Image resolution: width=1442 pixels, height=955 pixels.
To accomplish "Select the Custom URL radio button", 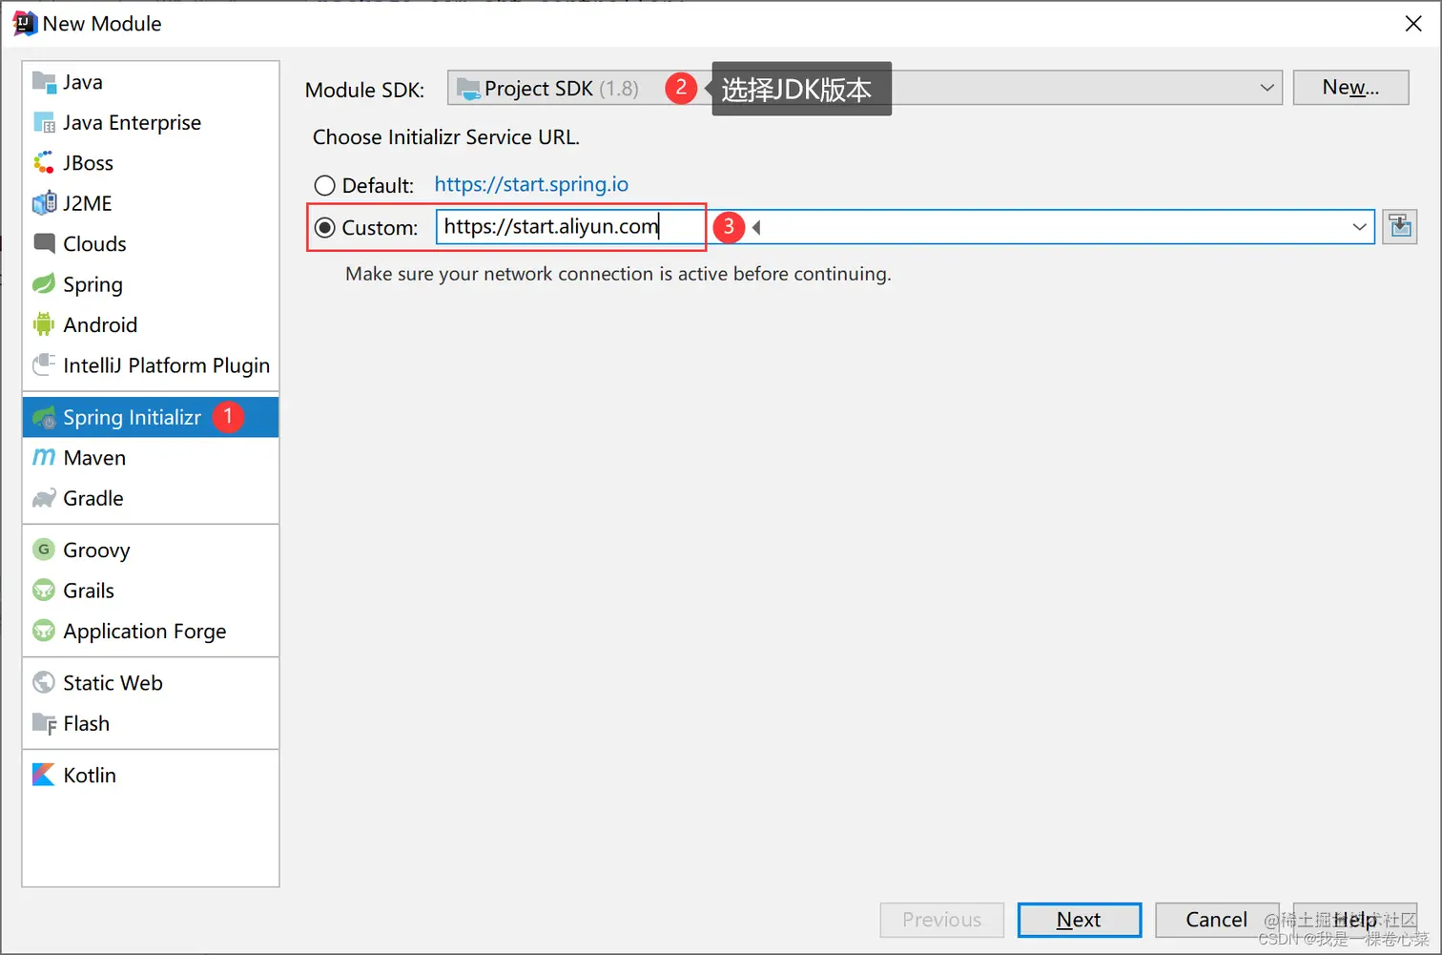I will (x=325, y=227).
